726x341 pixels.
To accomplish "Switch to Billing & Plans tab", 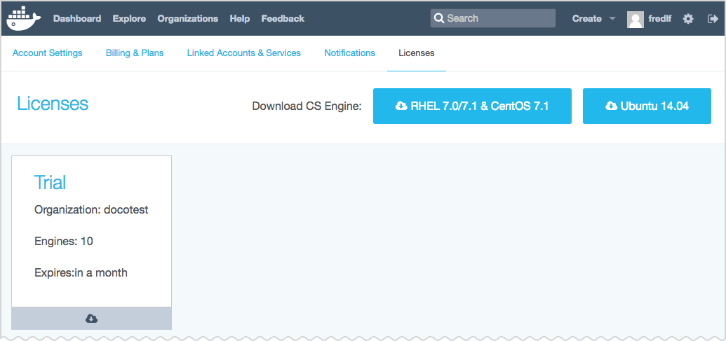I will click(x=135, y=53).
